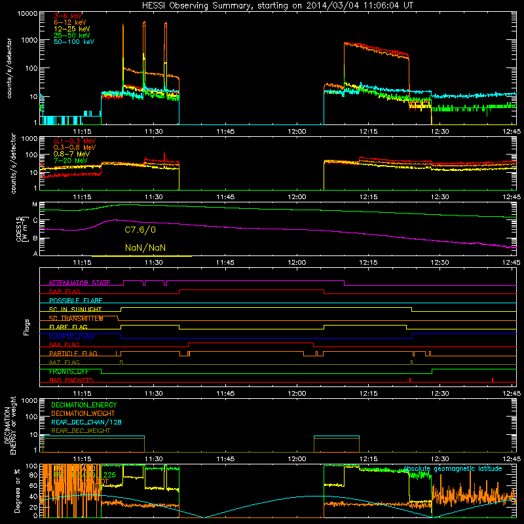Viewport: 524px width, 524px height.
Task: Click the red BAD_PACKETS spike near 12:41
Action: point(493,380)
